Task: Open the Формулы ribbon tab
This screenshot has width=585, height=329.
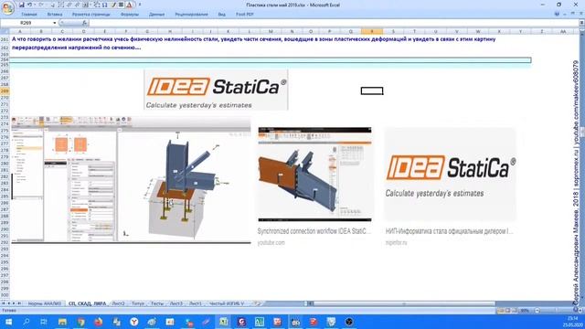Action: point(130,15)
